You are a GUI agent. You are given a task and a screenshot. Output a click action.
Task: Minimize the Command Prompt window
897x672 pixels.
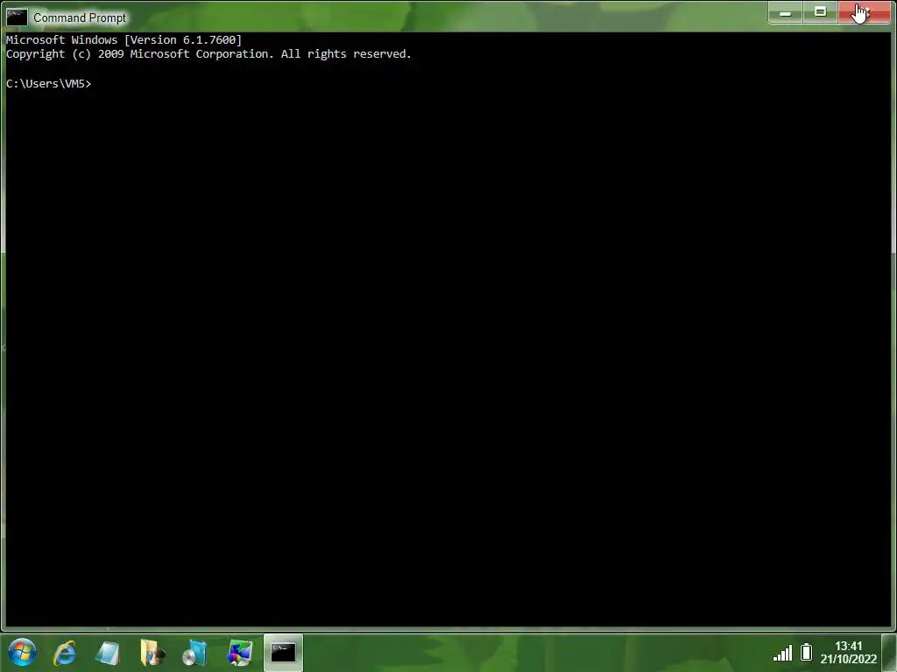[x=786, y=12]
